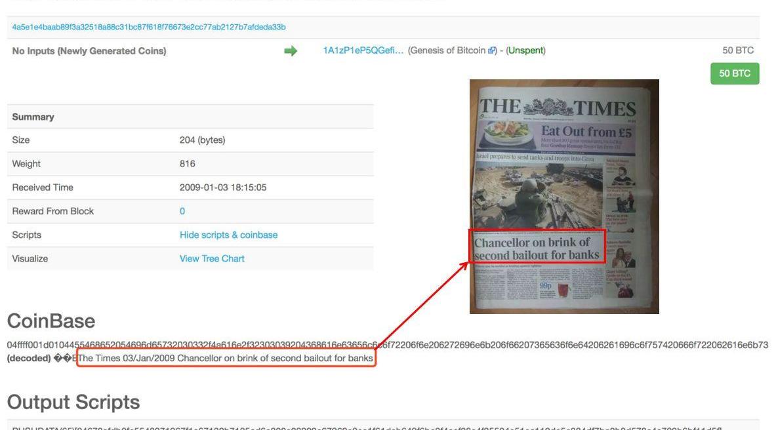
Task: Click the Size value 204 (bytes)
Action: [x=202, y=140]
